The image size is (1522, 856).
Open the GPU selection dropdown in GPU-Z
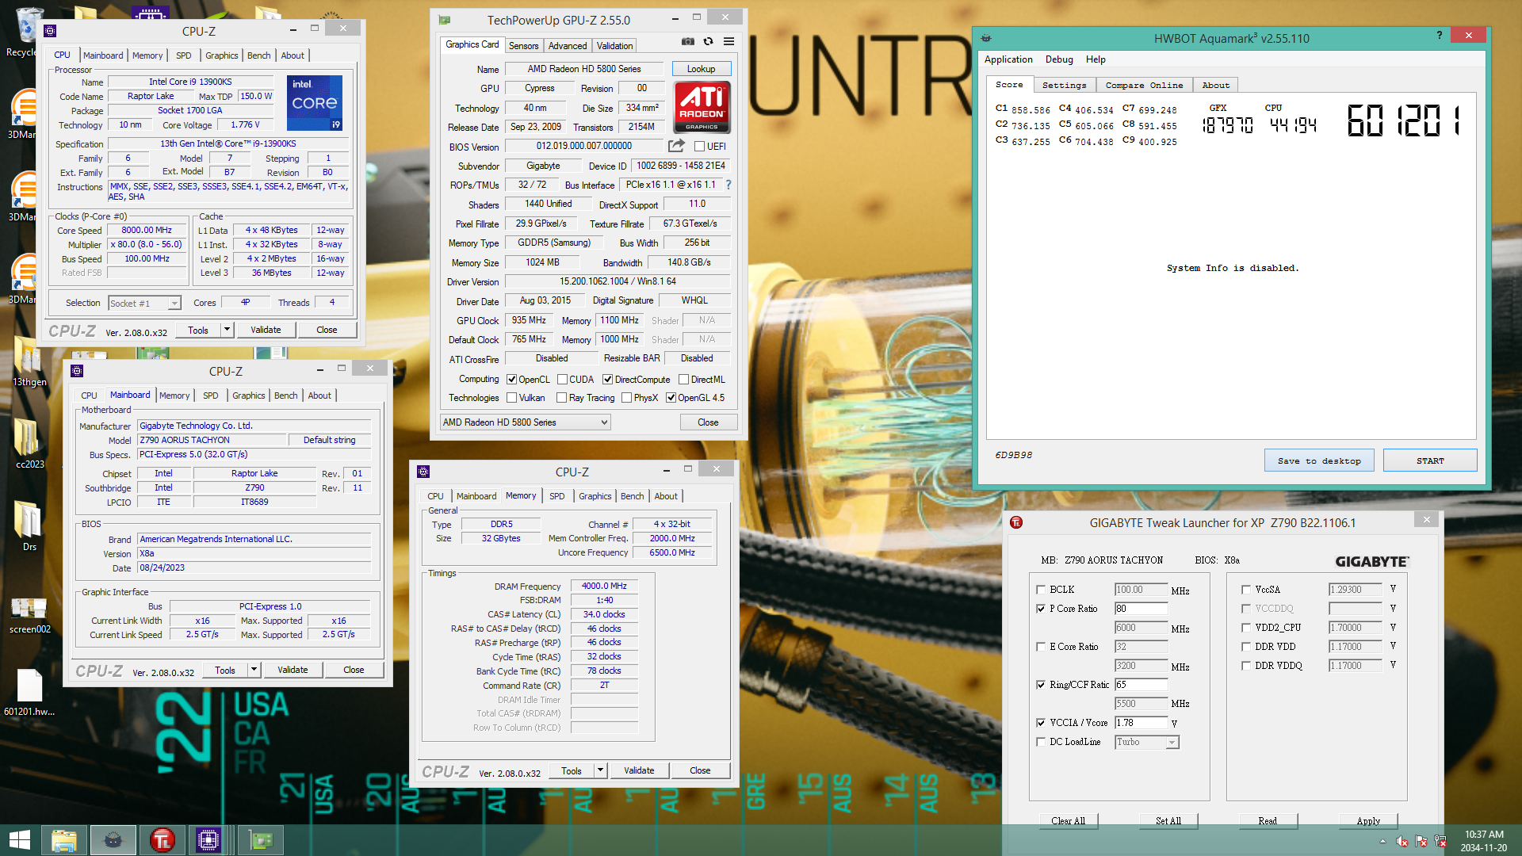[525, 422]
